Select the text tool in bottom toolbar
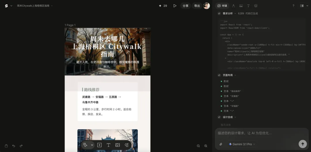Screen dimensions: 311x152 [108, 145]
